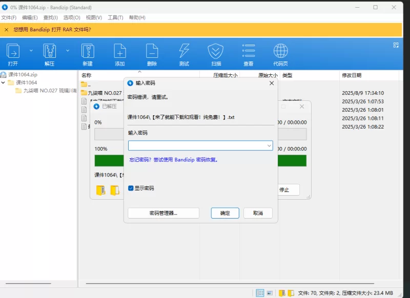The image size is (410, 298).
Task: Click open folder icon in status bar
Action: [291, 293]
